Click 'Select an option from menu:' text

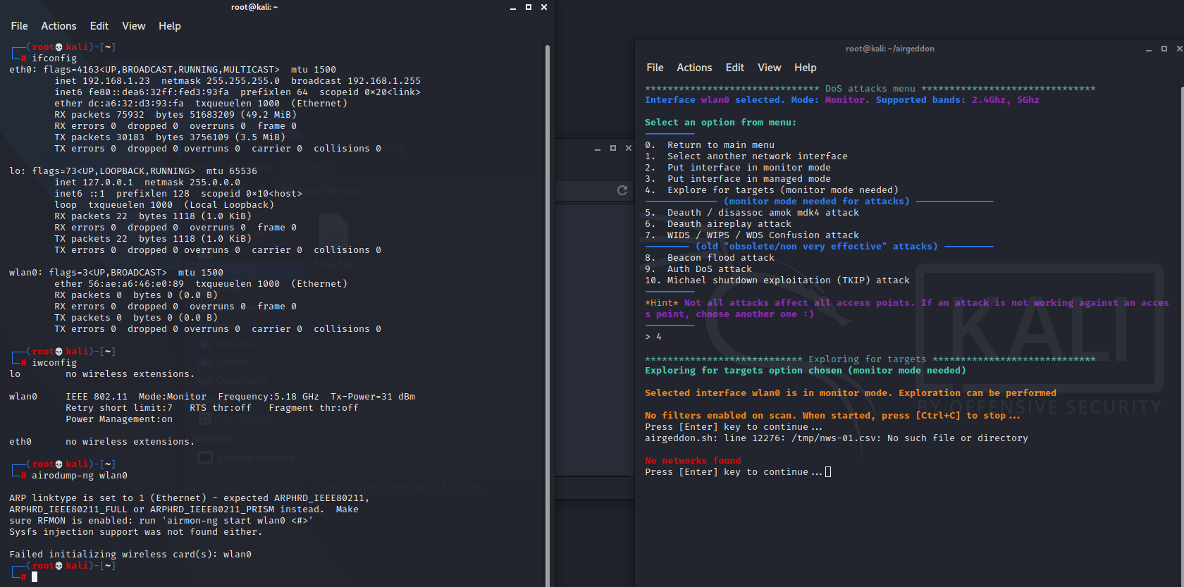pos(720,123)
